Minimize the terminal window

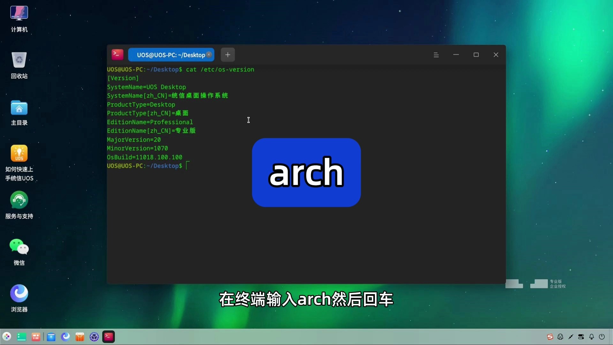coord(456,55)
